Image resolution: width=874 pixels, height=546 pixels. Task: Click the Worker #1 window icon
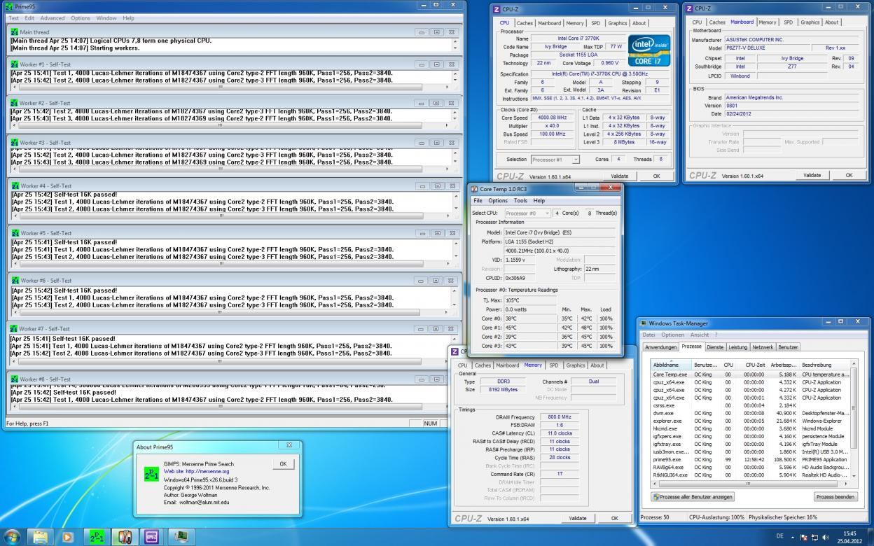click(x=15, y=64)
